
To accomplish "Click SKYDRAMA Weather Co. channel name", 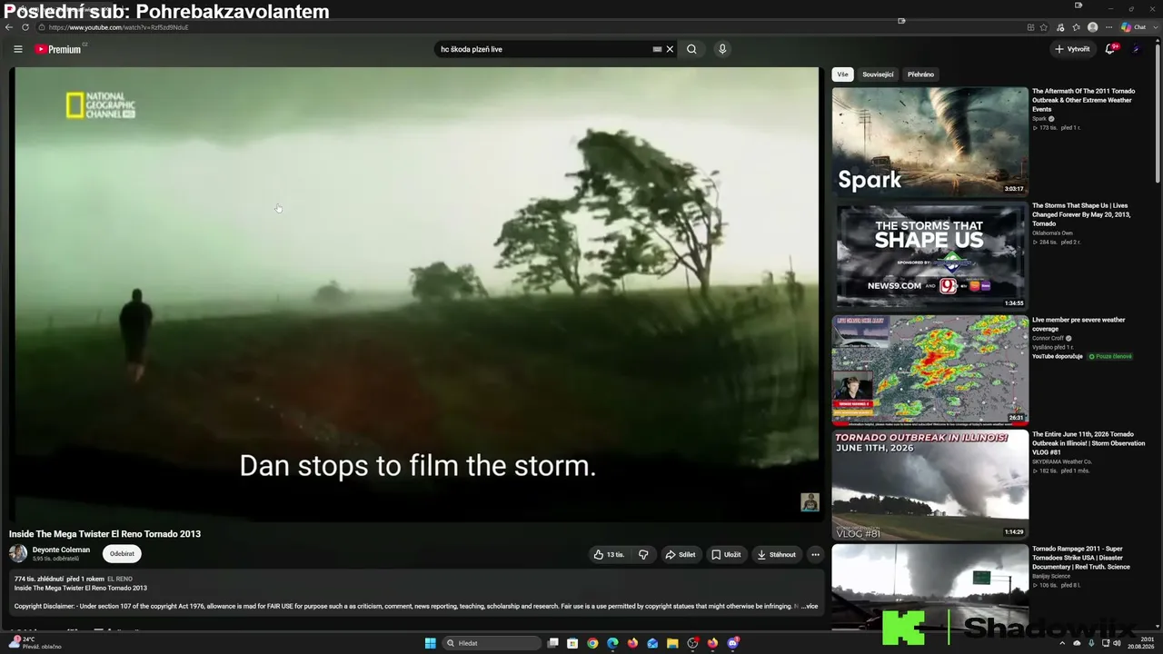I will point(1061,462).
